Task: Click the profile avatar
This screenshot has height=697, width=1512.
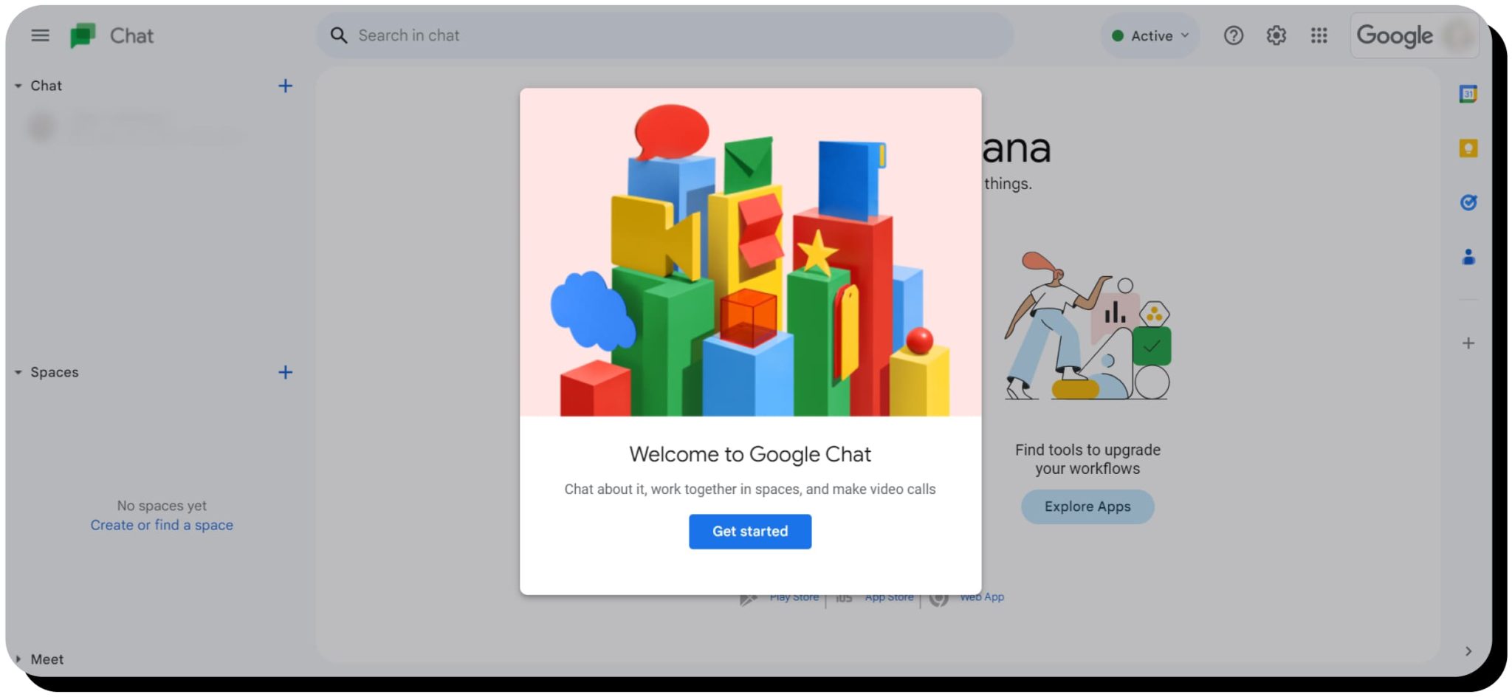Action: (1458, 35)
